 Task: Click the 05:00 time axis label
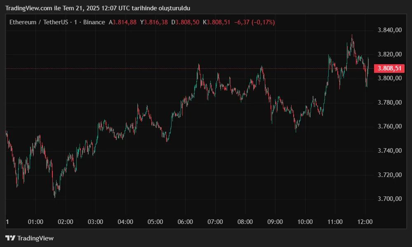pyautogui.click(x=155, y=222)
